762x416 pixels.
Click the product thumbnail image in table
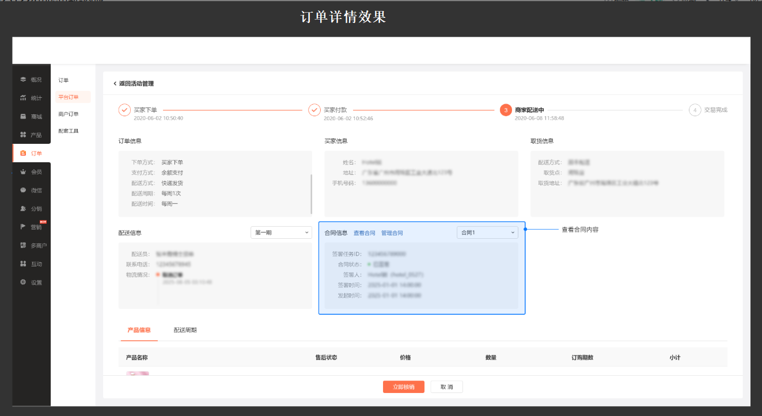(x=137, y=373)
